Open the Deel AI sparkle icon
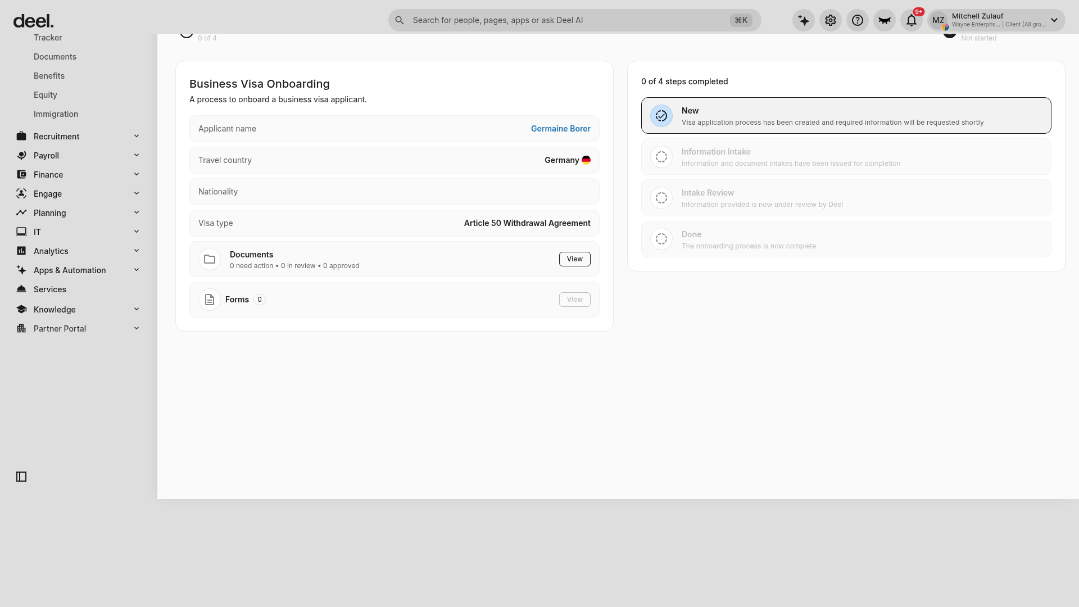This screenshot has height=607, width=1079. click(x=804, y=20)
